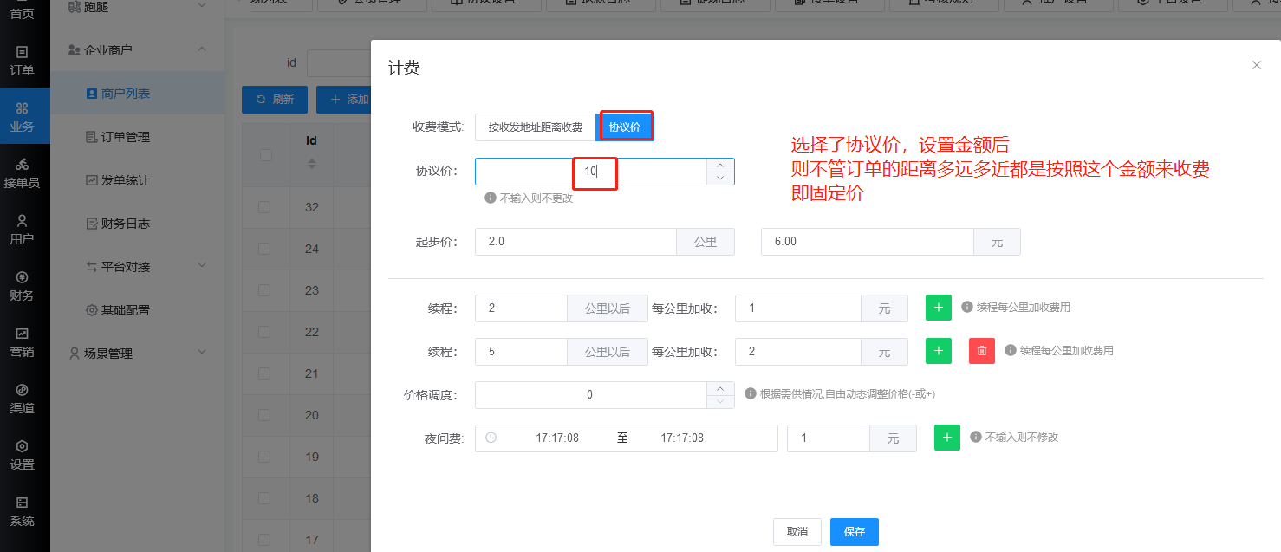The height and width of the screenshot is (552, 1281).
Task: Expand the 平台对接 submenu
Action: (202, 266)
